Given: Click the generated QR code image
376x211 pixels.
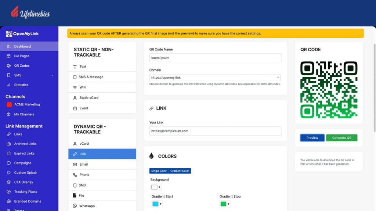Looking at the screenshot, I should tap(329, 90).
